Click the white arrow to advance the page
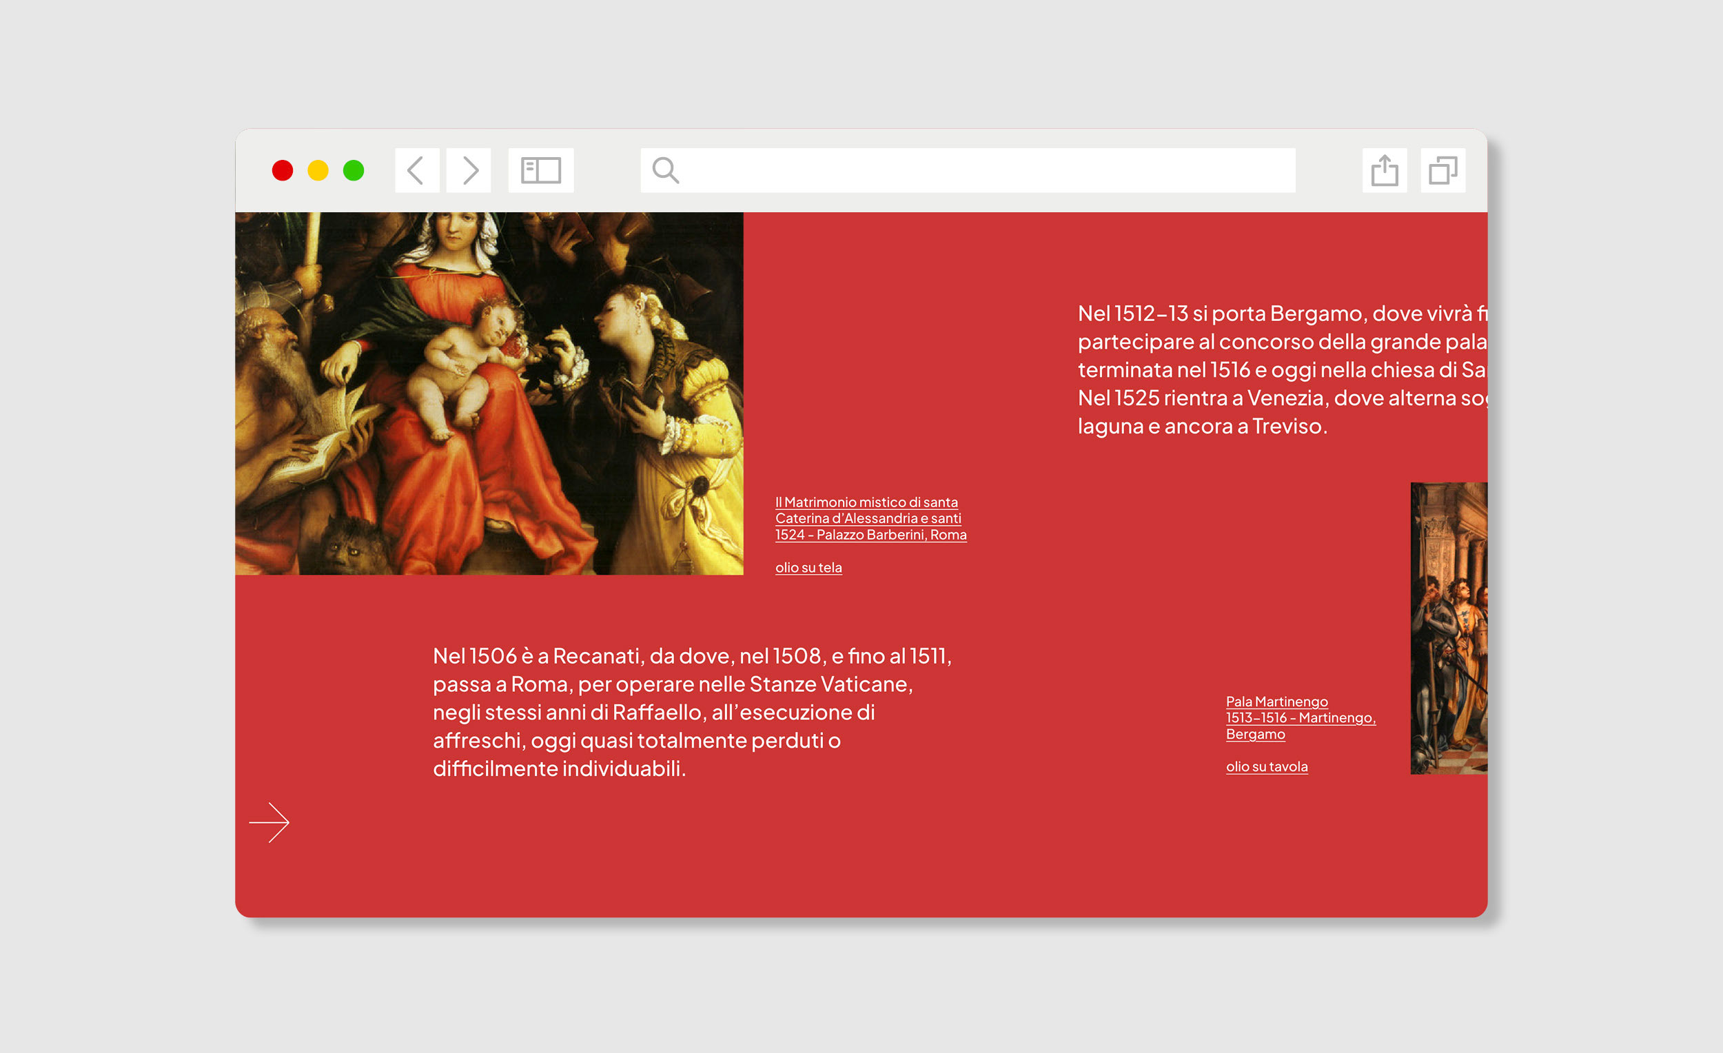The height and width of the screenshot is (1053, 1723). click(x=269, y=822)
